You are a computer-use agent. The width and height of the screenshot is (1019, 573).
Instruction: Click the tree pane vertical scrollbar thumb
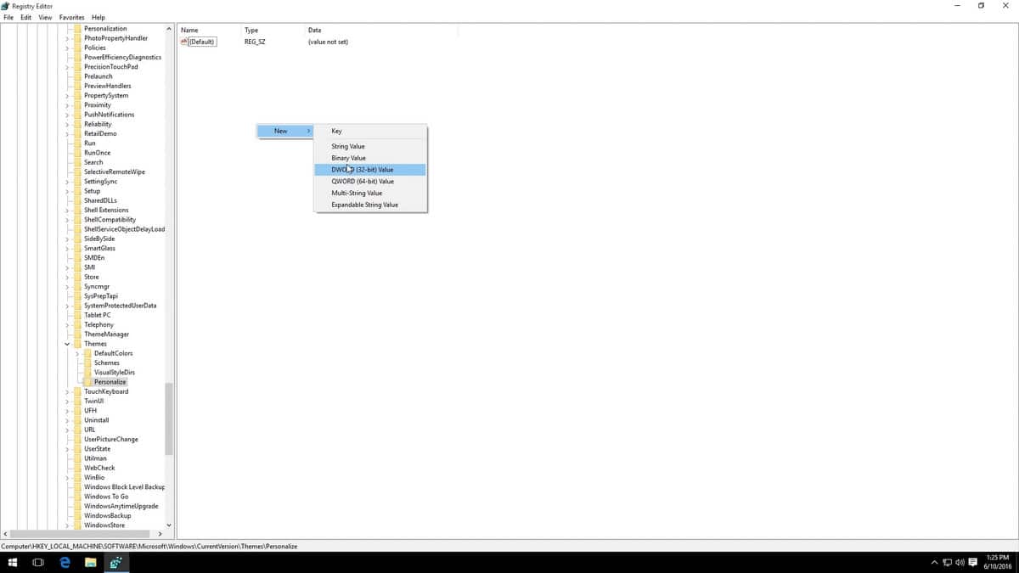tap(169, 419)
